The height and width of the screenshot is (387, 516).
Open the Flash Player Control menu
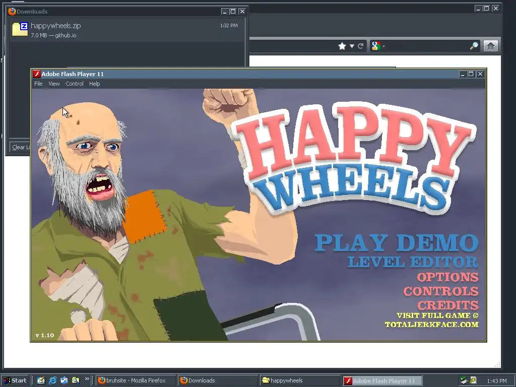pos(75,84)
